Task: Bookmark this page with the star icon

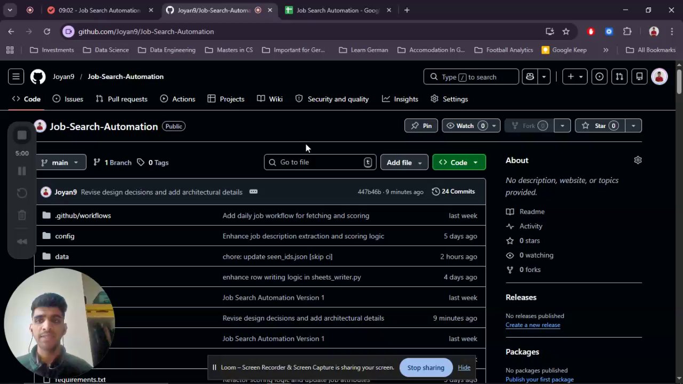Action: tap(566, 31)
